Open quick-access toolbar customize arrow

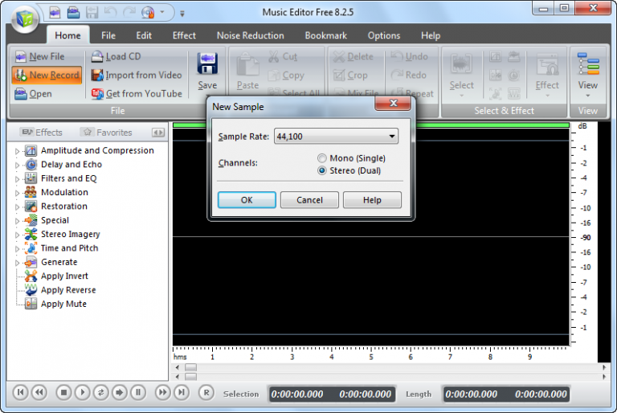(x=182, y=14)
